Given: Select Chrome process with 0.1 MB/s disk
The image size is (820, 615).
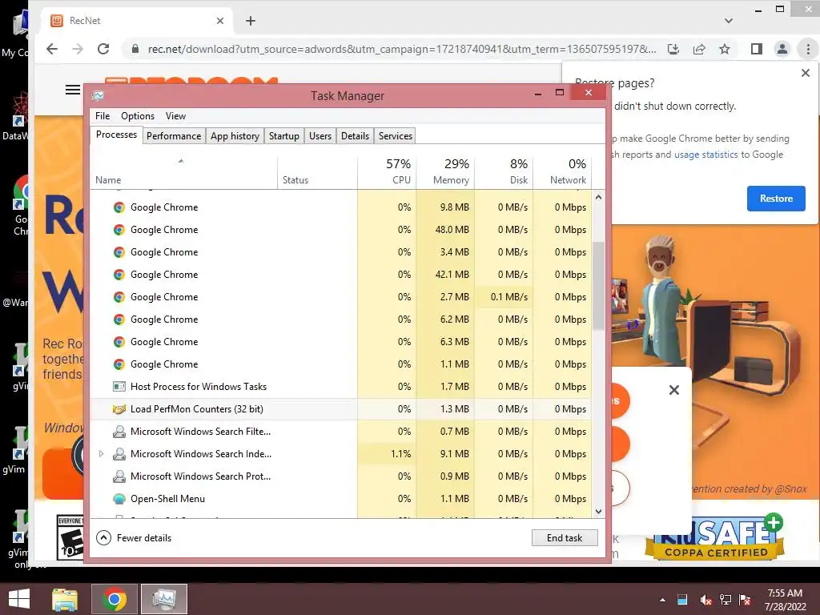Looking at the screenshot, I should pyautogui.click(x=341, y=297).
